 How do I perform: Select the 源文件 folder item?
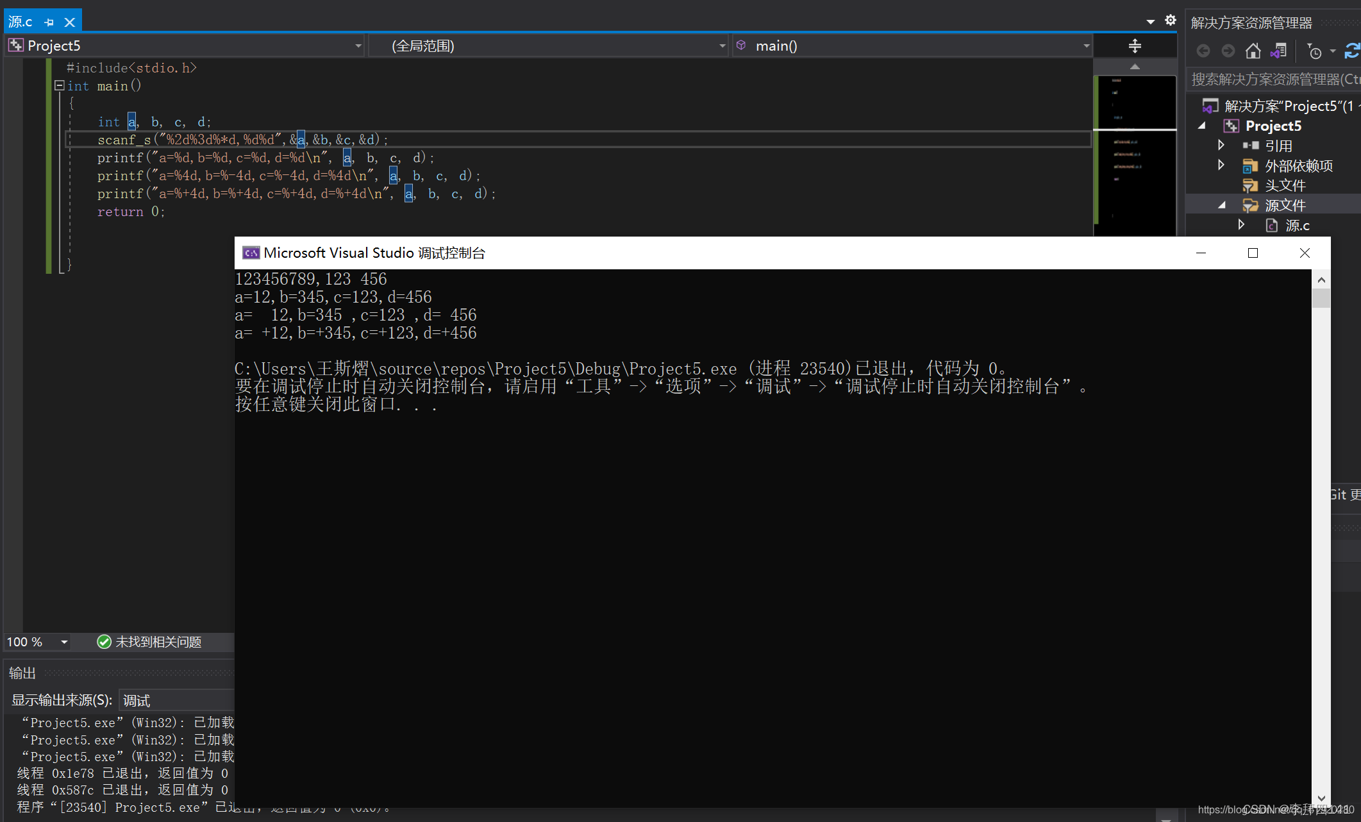(x=1285, y=205)
